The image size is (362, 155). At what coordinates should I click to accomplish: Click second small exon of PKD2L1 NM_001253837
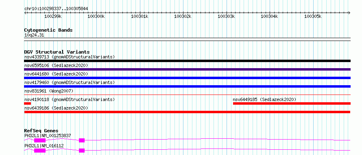pos(82,140)
